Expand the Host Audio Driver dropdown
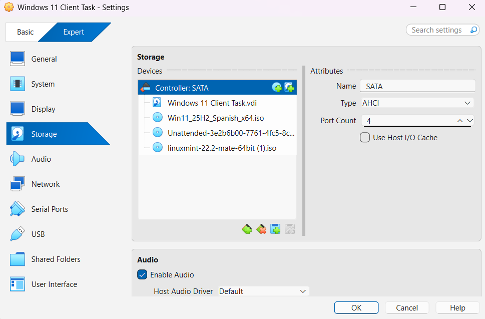 263,291
